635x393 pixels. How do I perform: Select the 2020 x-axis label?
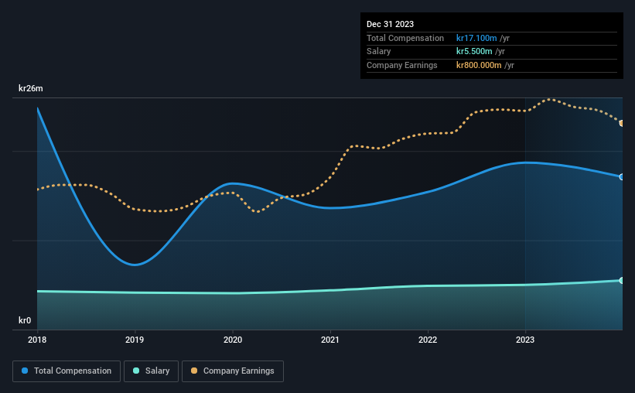tap(233, 340)
